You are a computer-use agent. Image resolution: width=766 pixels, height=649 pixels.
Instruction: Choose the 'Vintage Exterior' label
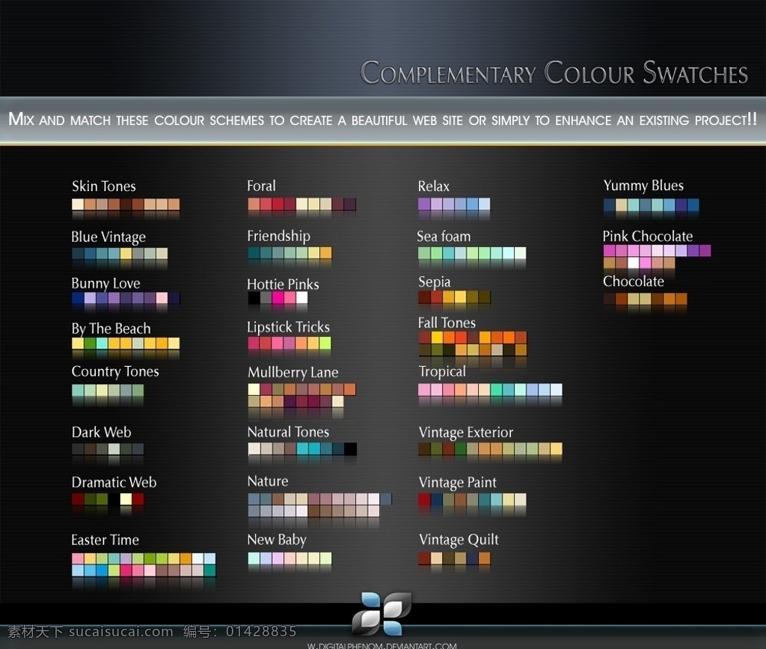[466, 433]
